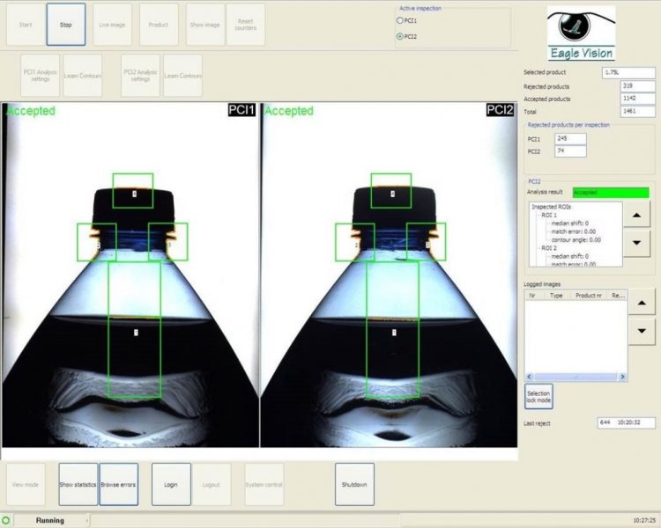Click the 10:27:25 status bar clock
Image resolution: width=661 pixels, height=528 pixels.
[644, 521]
